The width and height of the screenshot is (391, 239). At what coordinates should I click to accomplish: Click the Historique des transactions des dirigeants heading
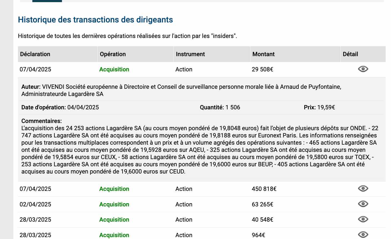[95, 20]
